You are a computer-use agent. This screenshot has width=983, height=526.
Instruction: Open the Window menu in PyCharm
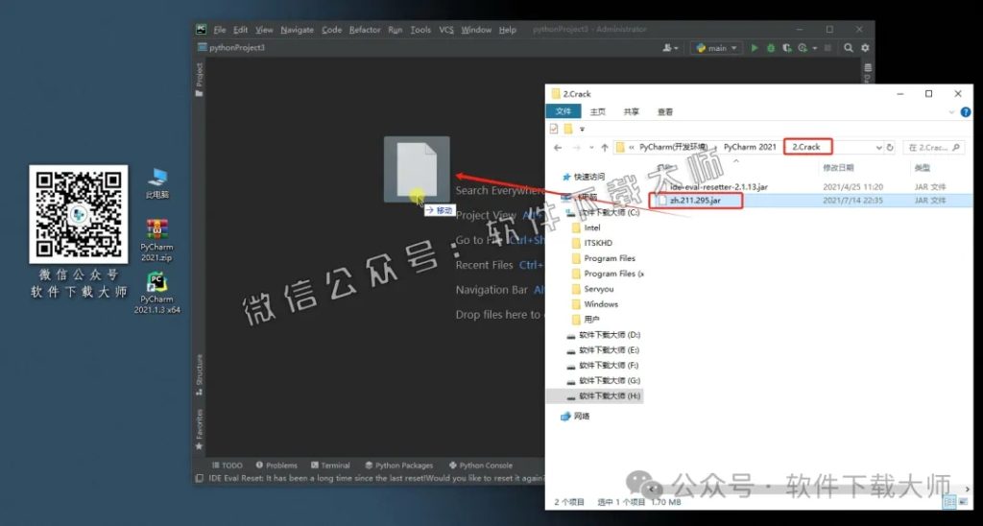476,30
